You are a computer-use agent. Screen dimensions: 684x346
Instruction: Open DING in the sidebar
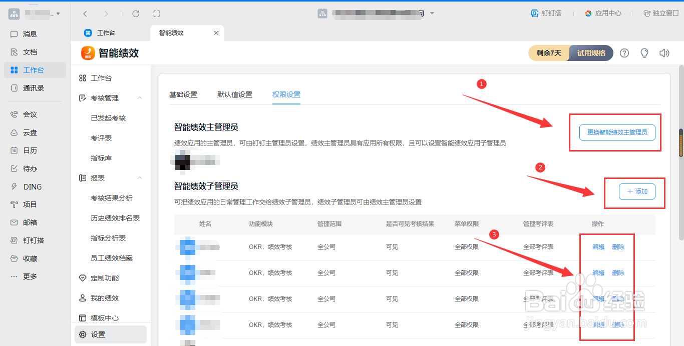[x=35, y=186]
